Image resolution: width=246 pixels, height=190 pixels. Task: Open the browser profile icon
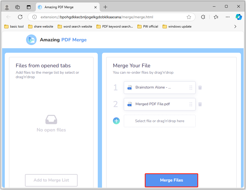click(x=7, y=7)
